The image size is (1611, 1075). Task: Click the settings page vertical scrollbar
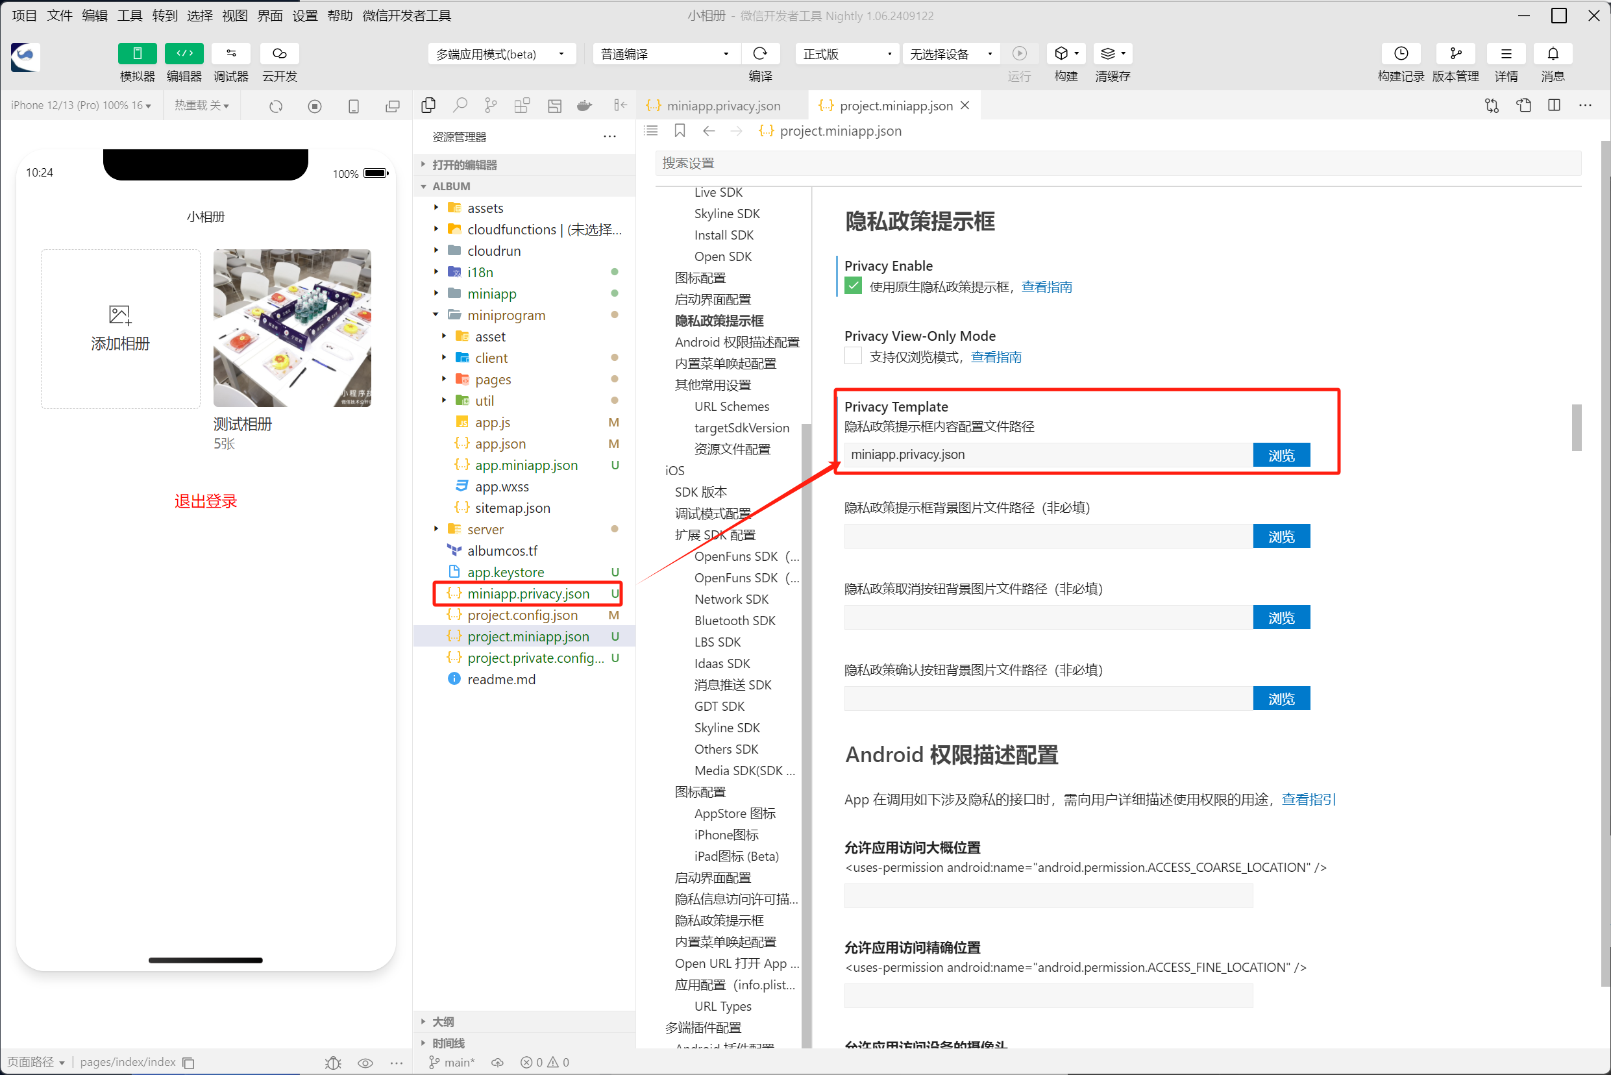(x=1577, y=428)
